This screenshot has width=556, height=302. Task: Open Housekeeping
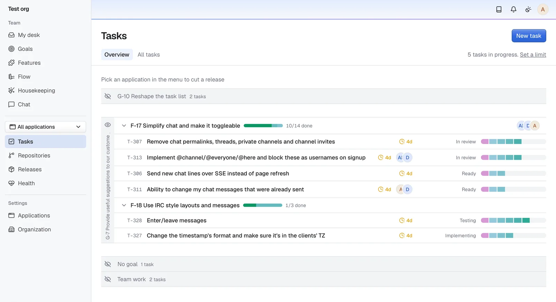[x=46, y=91]
